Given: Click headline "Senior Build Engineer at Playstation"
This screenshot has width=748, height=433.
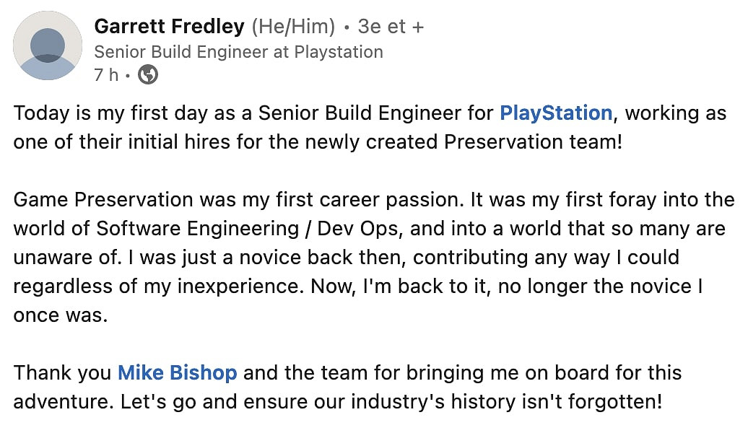Looking at the screenshot, I should click(x=238, y=52).
